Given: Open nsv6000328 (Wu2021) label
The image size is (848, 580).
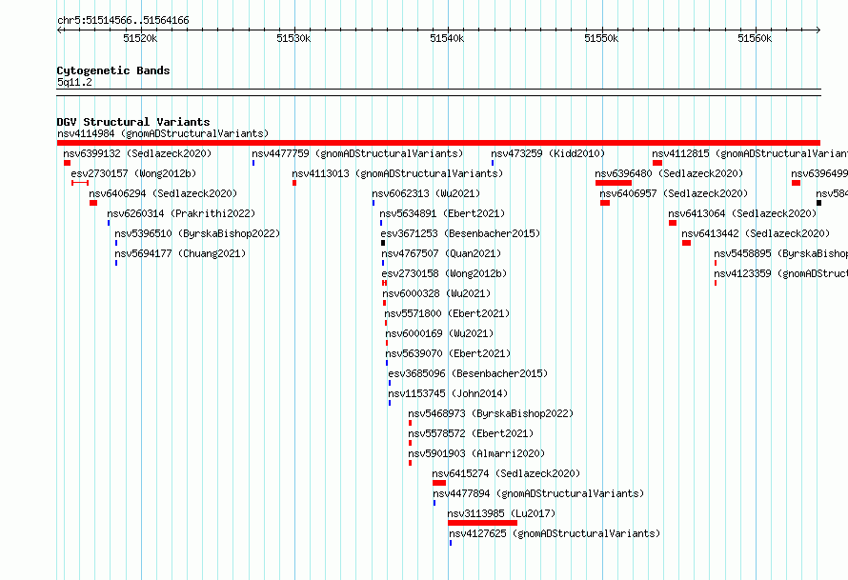Looking at the screenshot, I should [x=436, y=293].
